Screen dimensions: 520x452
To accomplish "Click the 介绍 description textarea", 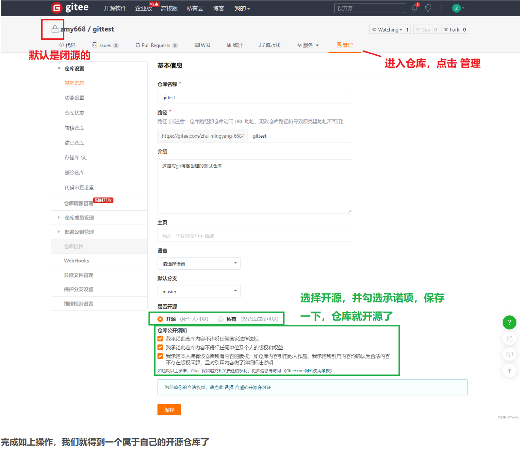I will click(255, 186).
